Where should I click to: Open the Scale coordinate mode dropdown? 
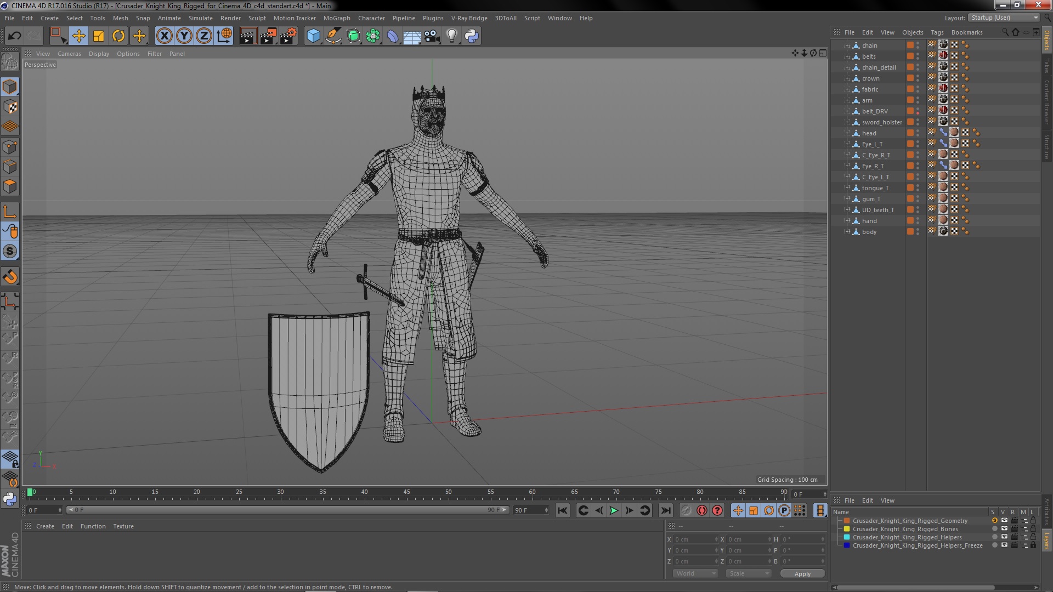point(749,573)
